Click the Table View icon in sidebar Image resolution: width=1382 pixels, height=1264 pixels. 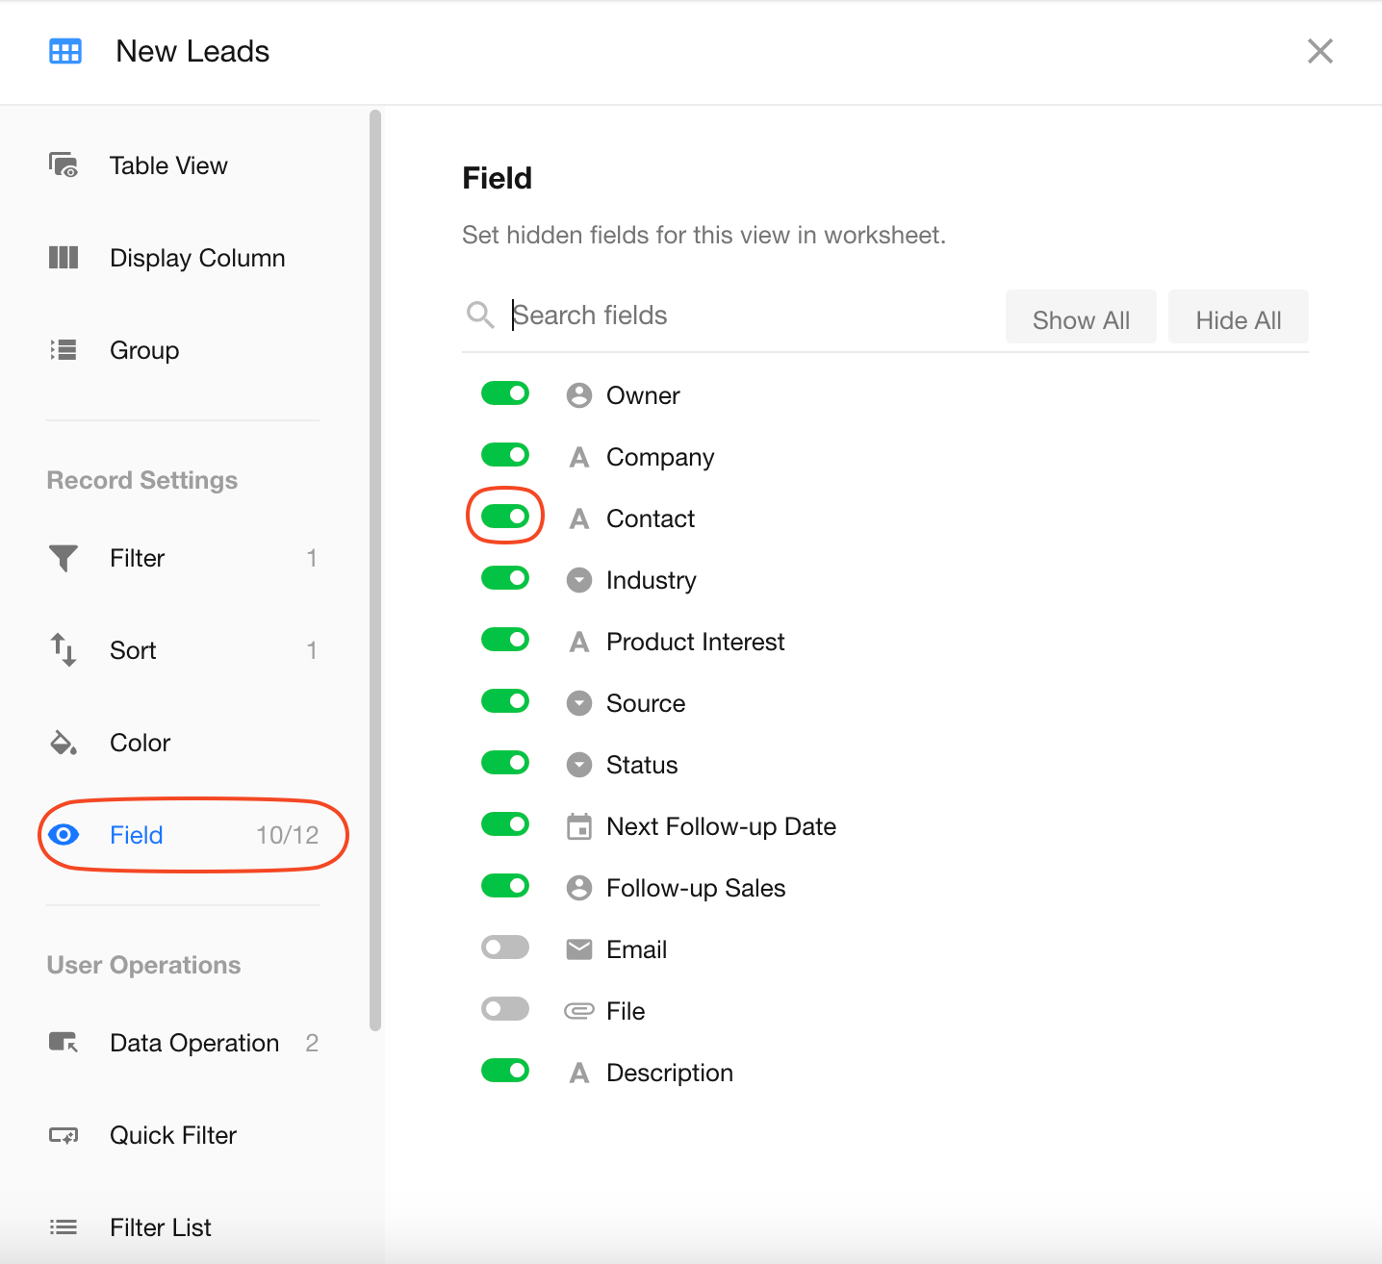click(64, 165)
